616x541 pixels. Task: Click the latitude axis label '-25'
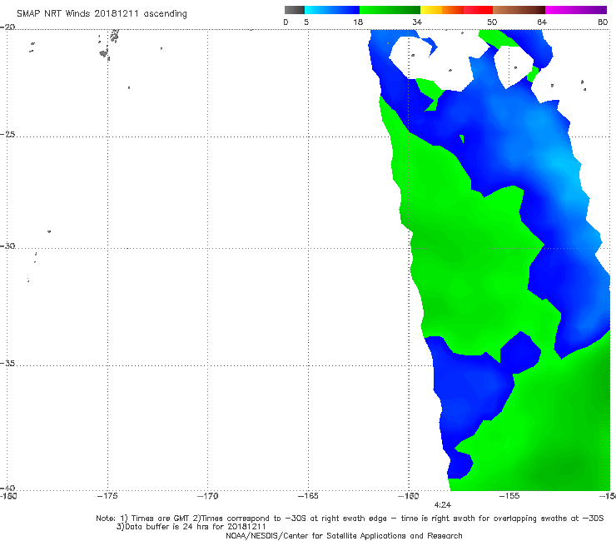tap(7, 135)
